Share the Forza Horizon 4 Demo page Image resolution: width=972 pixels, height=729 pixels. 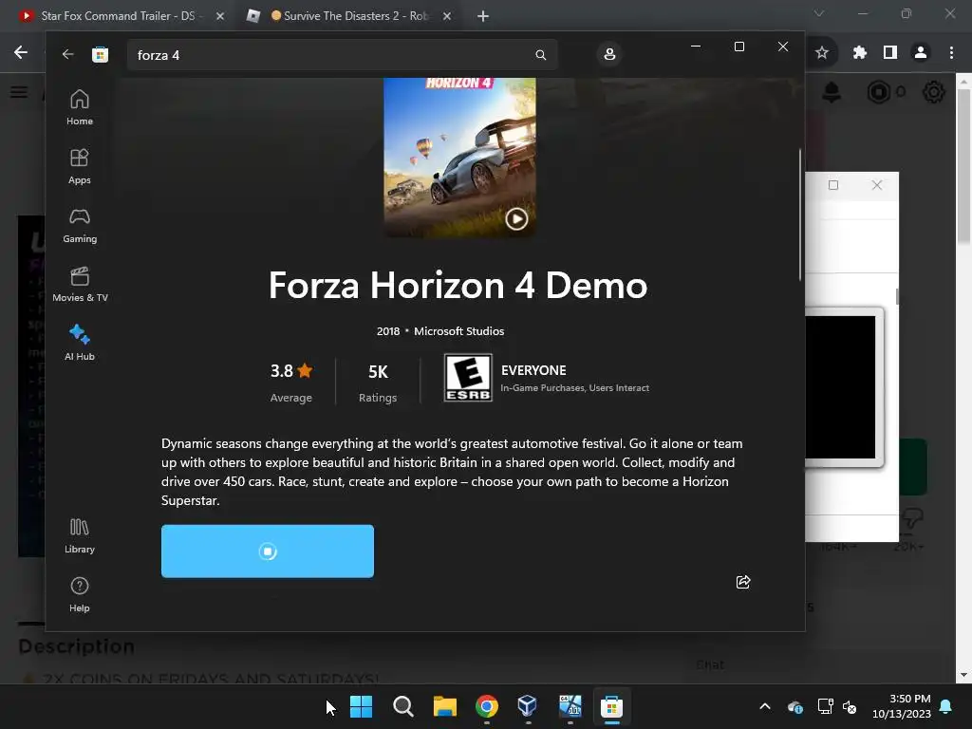(x=743, y=582)
